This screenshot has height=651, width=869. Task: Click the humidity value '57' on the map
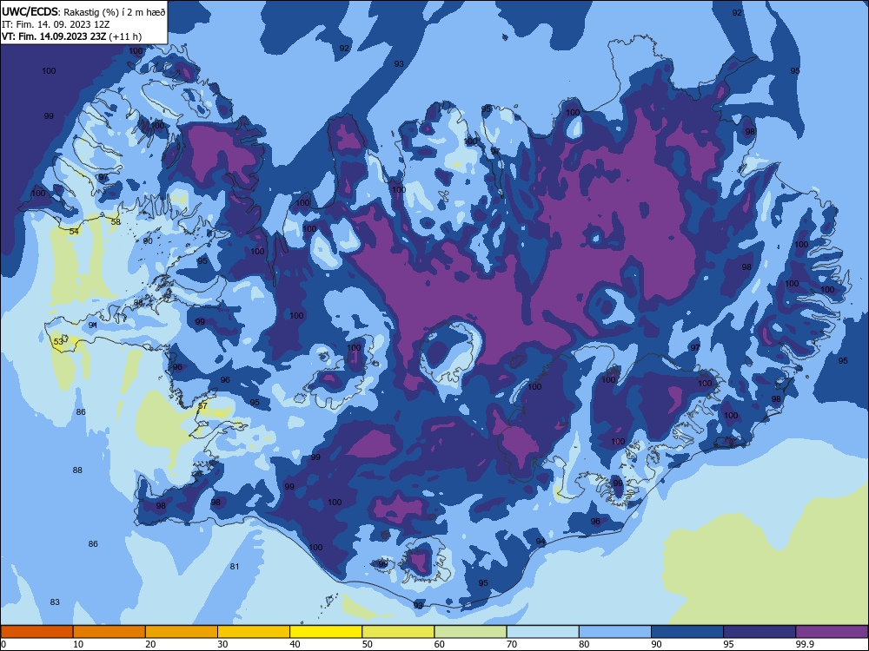[x=202, y=405]
